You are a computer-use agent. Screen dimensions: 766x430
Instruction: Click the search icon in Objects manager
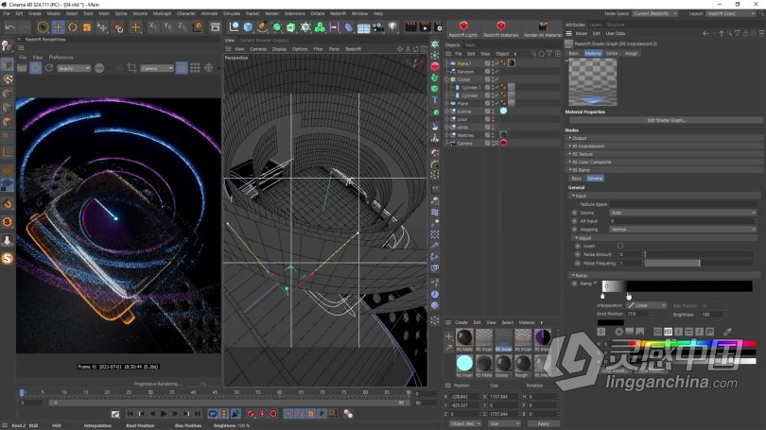pyautogui.click(x=533, y=54)
